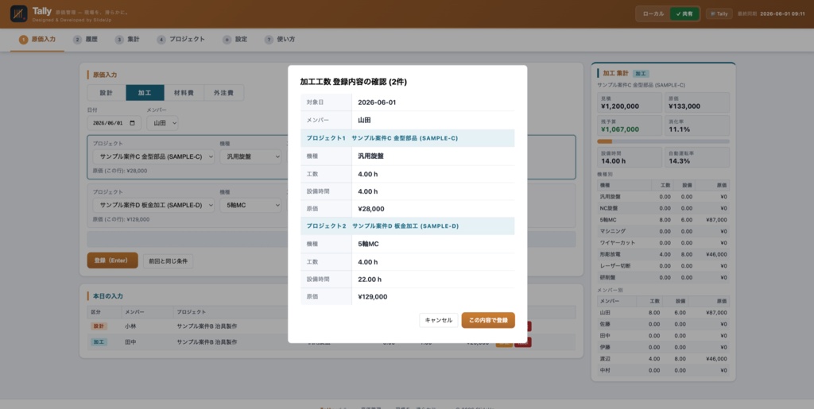Image resolution: width=814 pixels, height=409 pixels.
Task: Click the 日付 date input field
Action: [114, 123]
